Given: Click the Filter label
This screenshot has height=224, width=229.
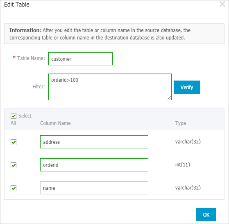Looking at the screenshot, I should 39,87.
